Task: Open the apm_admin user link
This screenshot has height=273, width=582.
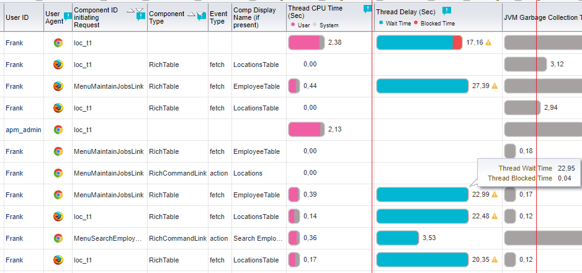Action: click(24, 130)
